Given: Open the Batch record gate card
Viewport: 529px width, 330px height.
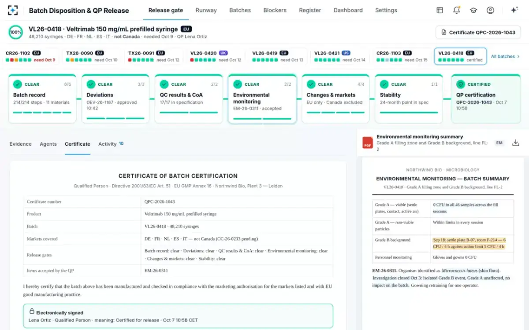Looking at the screenshot, I should tap(42, 99).
